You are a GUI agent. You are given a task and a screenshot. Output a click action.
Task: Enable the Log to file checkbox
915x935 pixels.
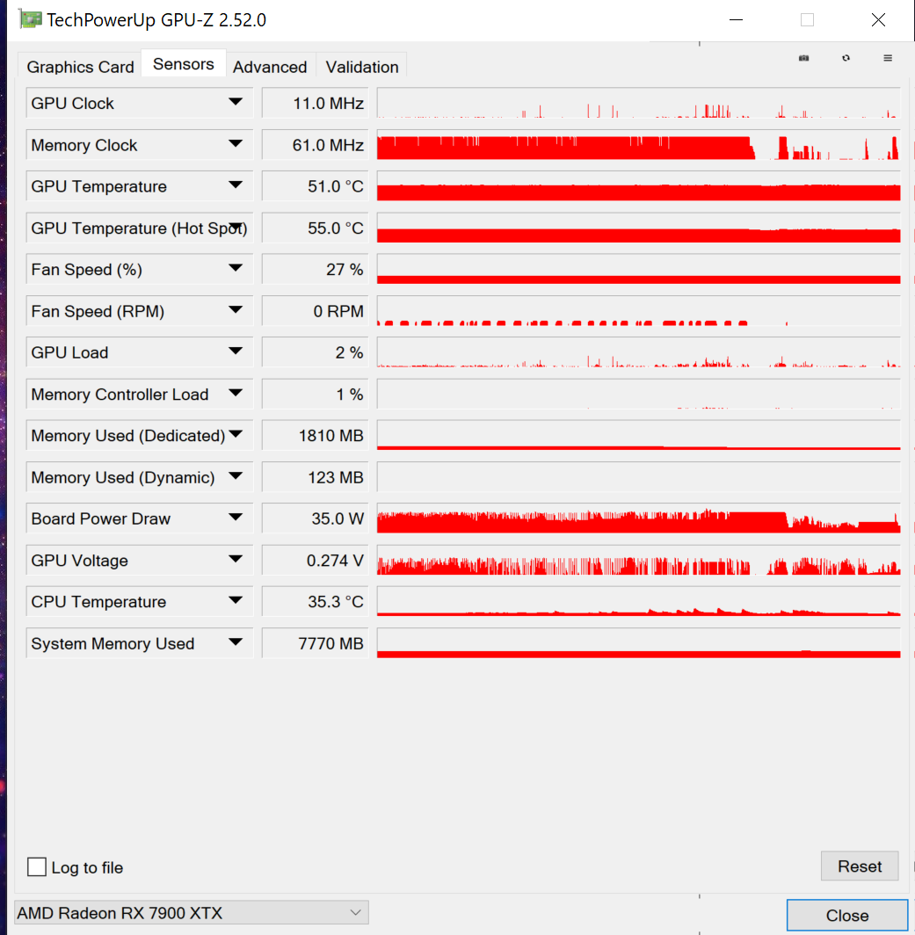[37, 866]
